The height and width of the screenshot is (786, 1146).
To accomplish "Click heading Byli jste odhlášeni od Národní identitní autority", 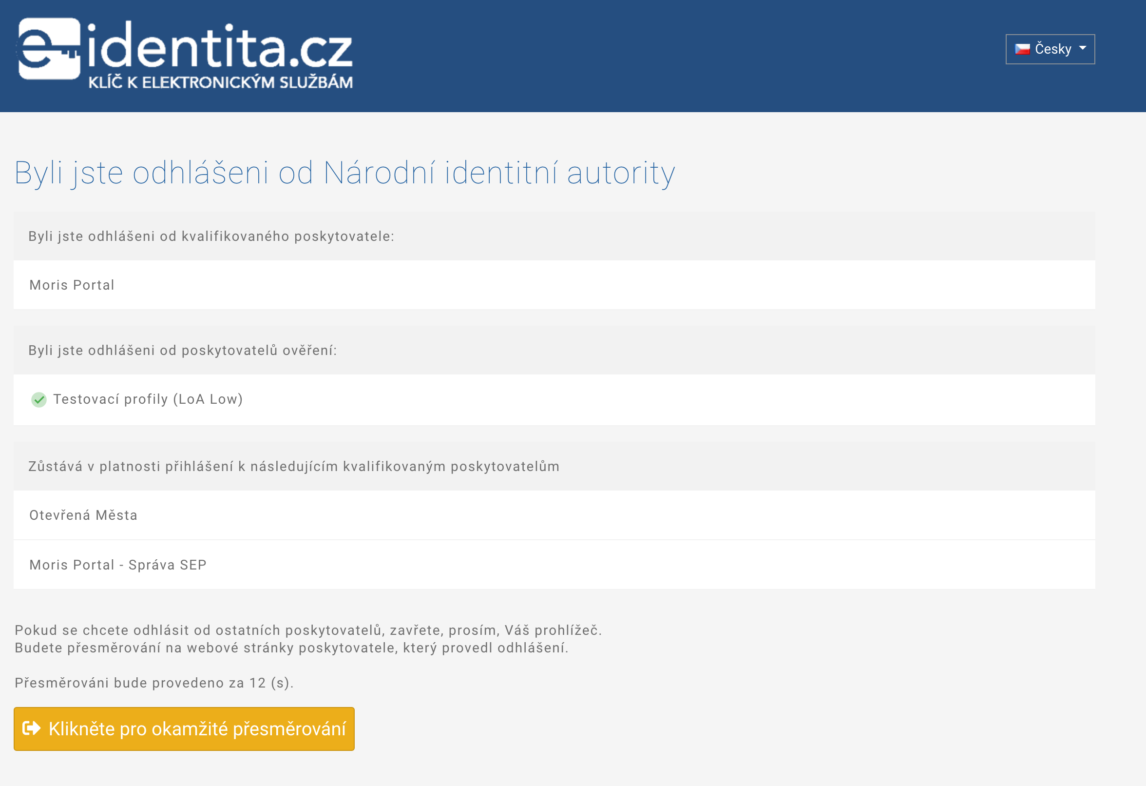I will [x=344, y=173].
